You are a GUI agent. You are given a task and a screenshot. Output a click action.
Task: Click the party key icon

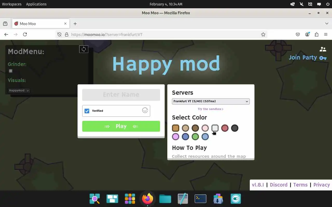pyautogui.click(x=323, y=58)
